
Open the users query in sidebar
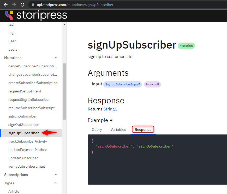[13, 49]
